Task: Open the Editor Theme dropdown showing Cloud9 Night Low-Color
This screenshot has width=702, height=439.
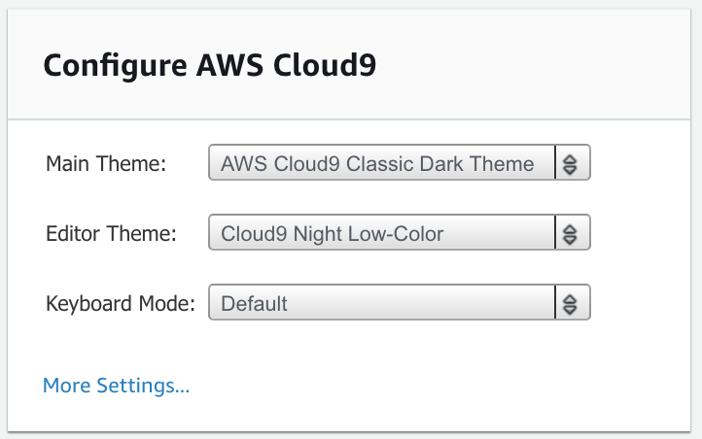Action: click(x=400, y=232)
